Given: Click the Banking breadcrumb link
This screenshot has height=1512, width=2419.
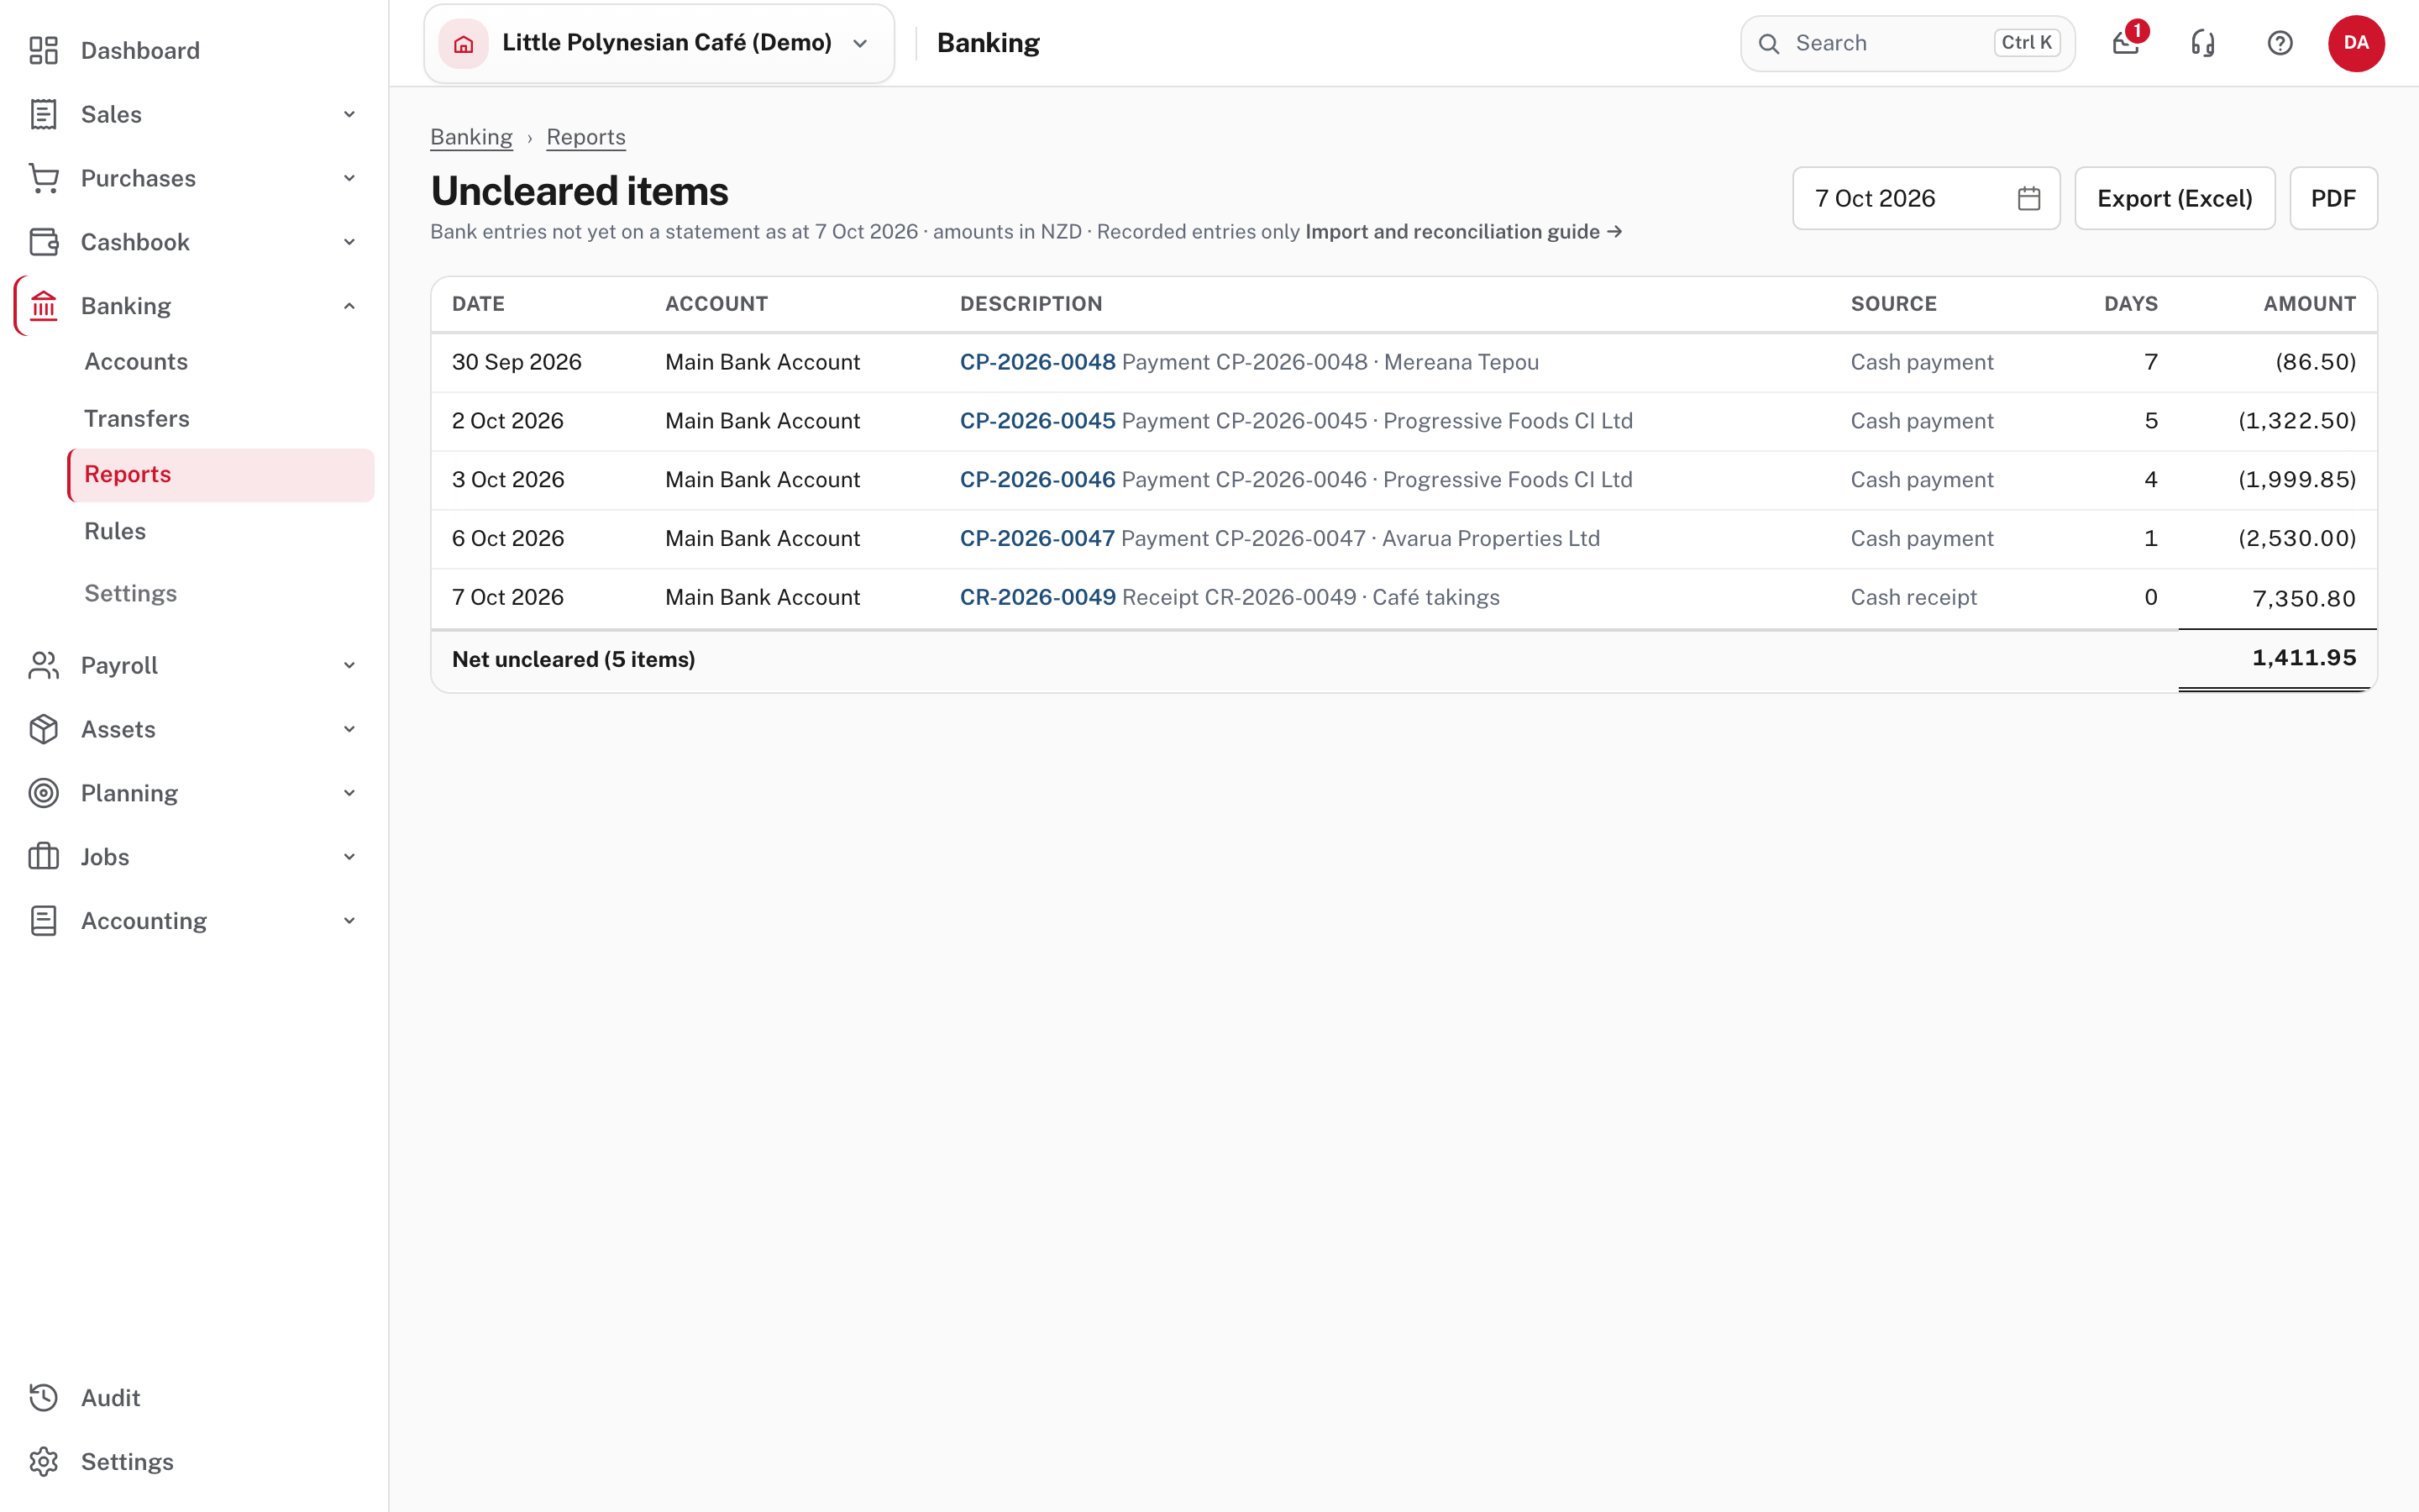Looking at the screenshot, I should [471, 137].
